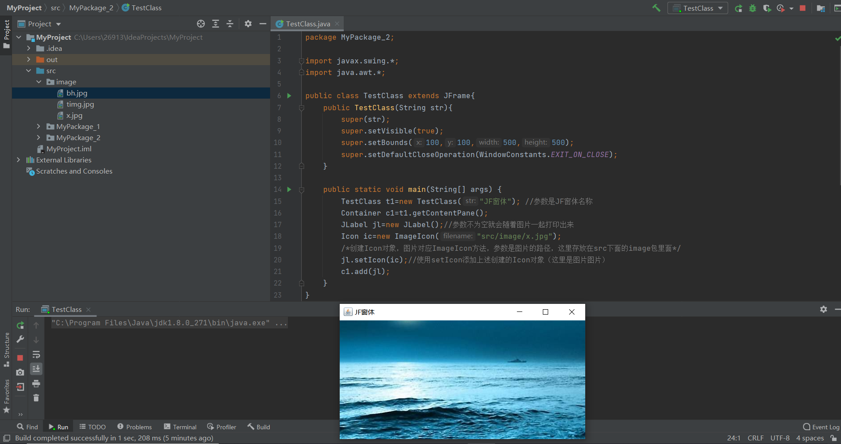Fold the constructor at line 7
Image resolution: width=841 pixels, height=444 pixels.
pos(301,108)
